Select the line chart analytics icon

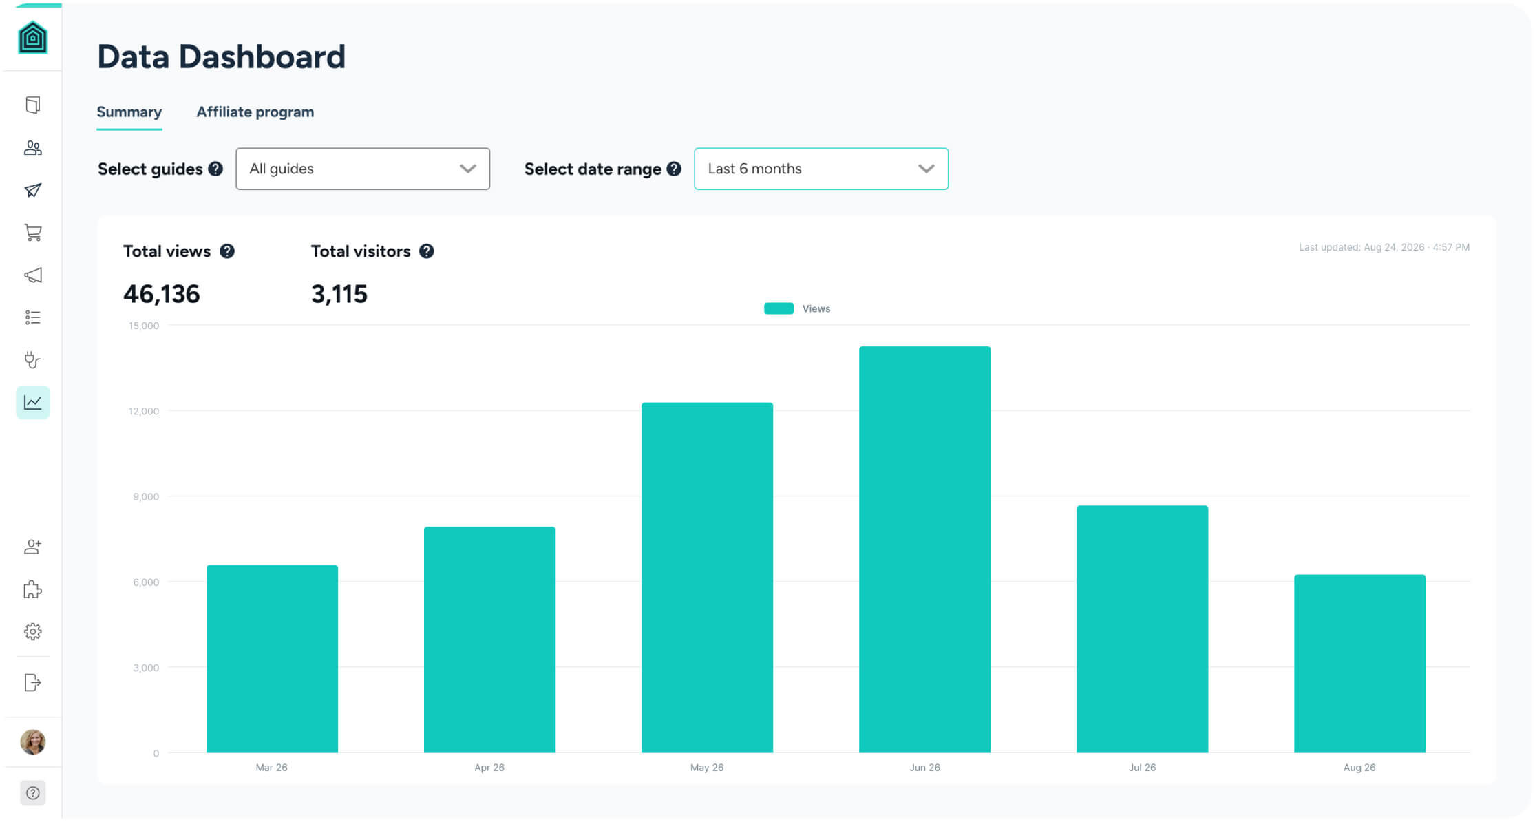coord(32,403)
